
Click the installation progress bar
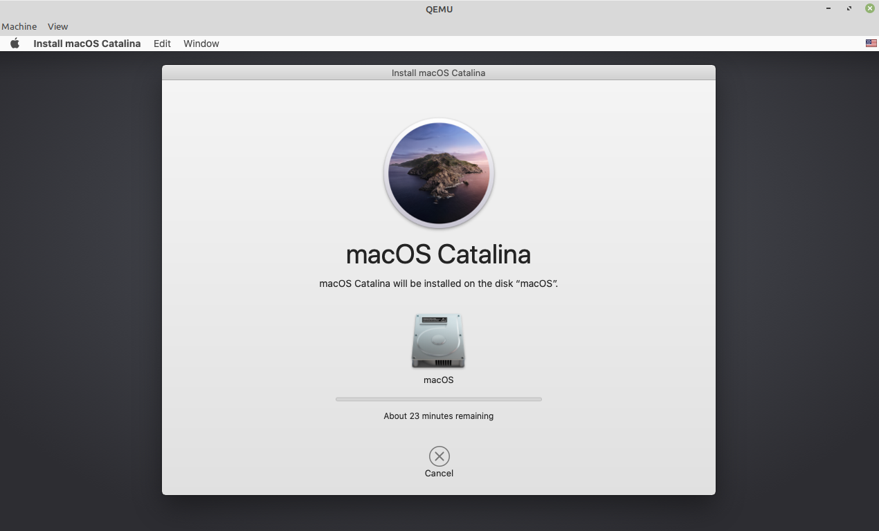tap(438, 399)
